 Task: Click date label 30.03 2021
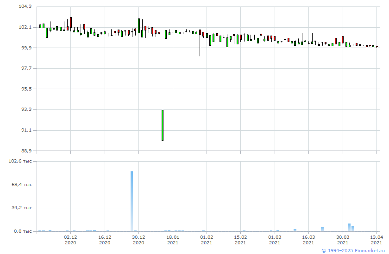click(x=343, y=240)
